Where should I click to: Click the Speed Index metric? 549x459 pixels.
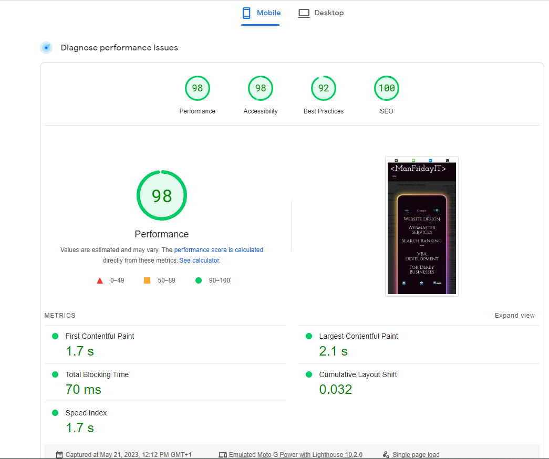point(86,413)
